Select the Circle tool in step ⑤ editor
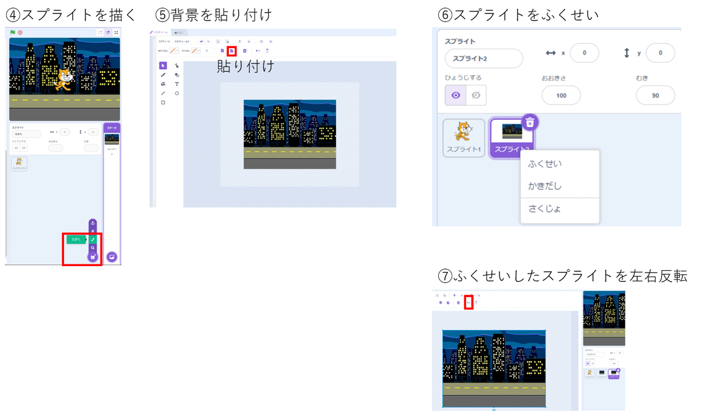706x417 pixels. click(x=177, y=93)
